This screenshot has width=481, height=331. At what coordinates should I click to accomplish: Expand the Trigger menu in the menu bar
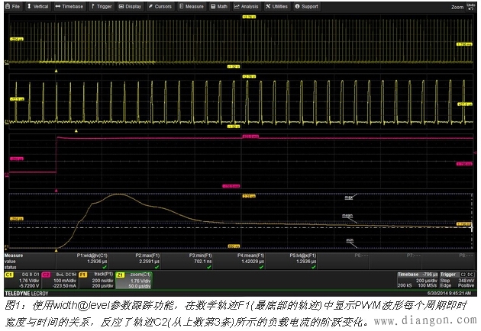coord(102,6)
